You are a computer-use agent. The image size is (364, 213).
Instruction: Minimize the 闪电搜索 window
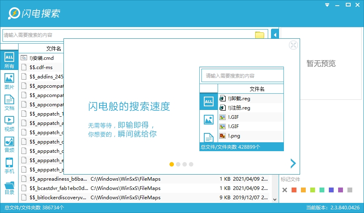(x=337, y=5)
